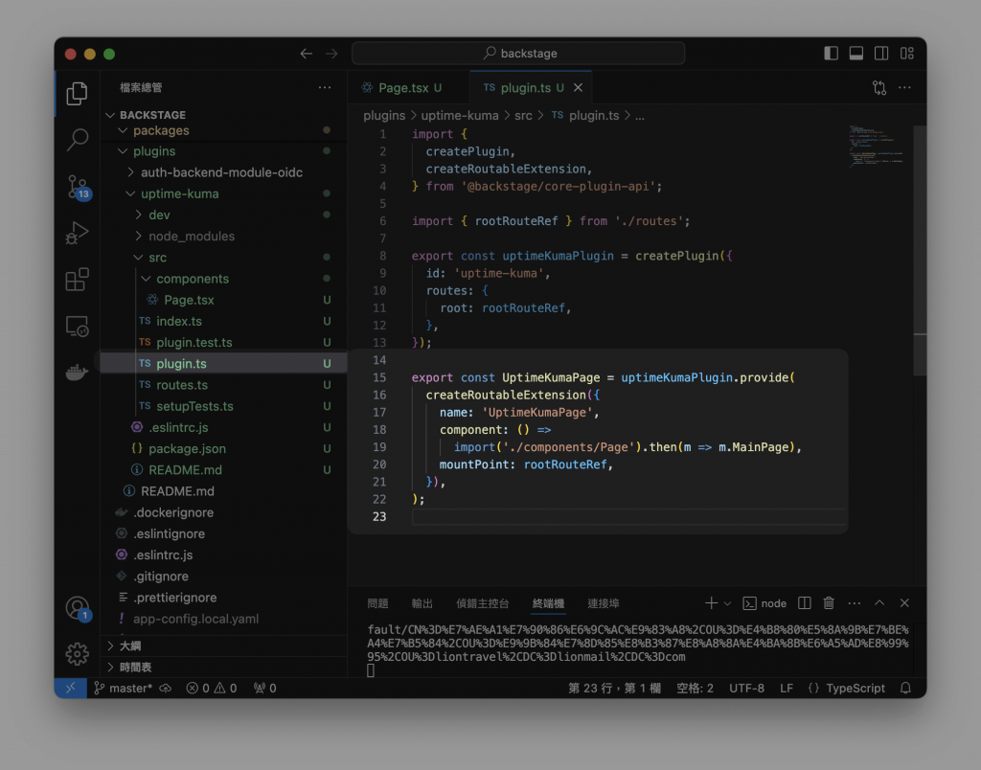Open the Explorer view in activity bar
Viewport: 981px width, 770px height.
coord(77,93)
